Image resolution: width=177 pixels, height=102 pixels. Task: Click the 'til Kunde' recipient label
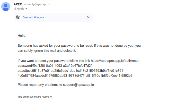[19, 9]
